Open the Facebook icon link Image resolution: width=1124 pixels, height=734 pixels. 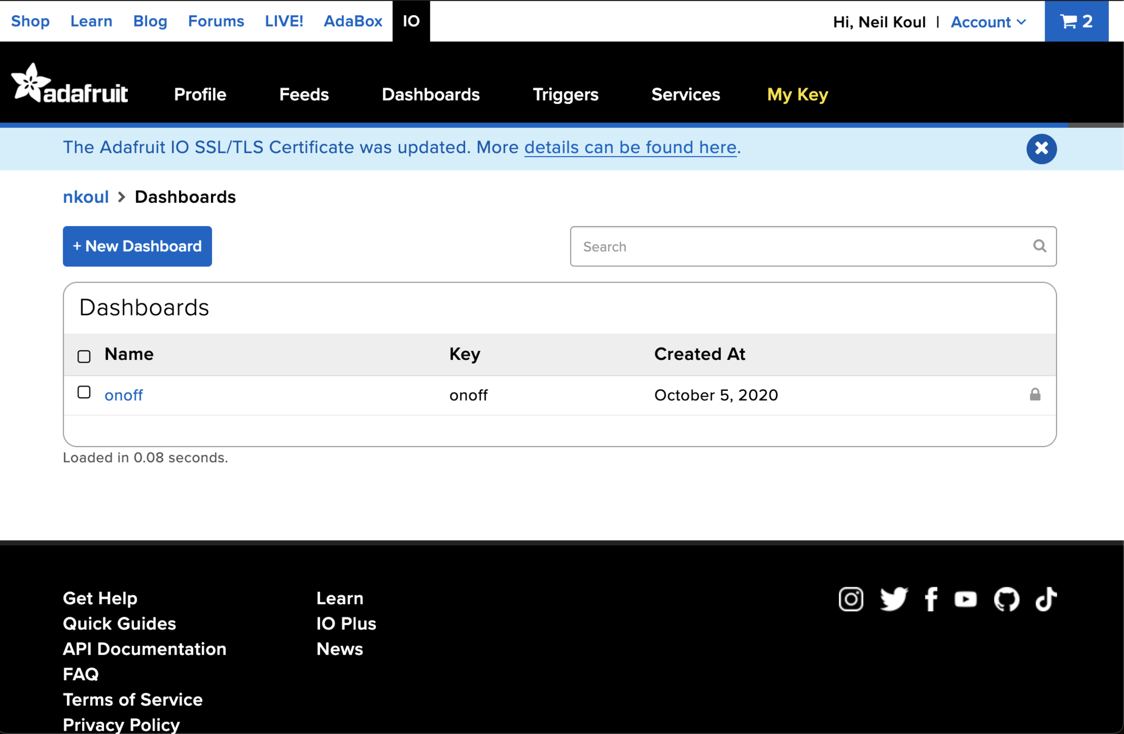click(x=931, y=599)
